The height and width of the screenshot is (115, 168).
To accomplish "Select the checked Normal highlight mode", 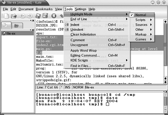I will coord(141,15).
